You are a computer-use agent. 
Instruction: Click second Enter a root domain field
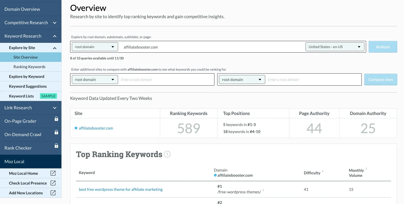click(314, 79)
